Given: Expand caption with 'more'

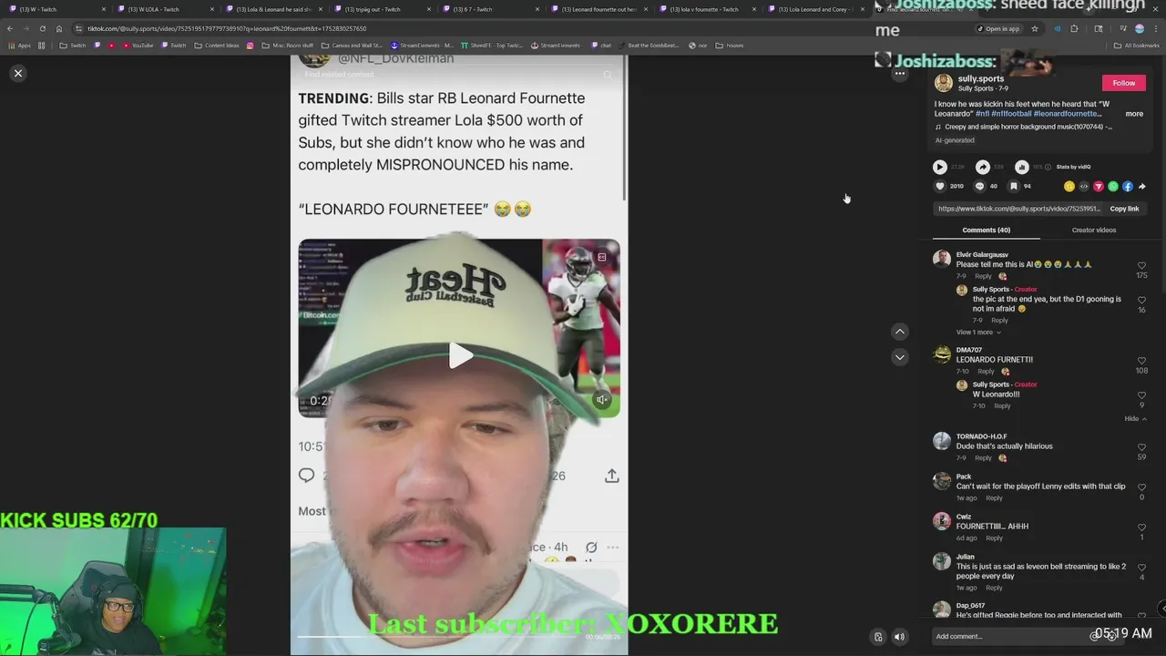Looking at the screenshot, I should pyautogui.click(x=1134, y=114).
